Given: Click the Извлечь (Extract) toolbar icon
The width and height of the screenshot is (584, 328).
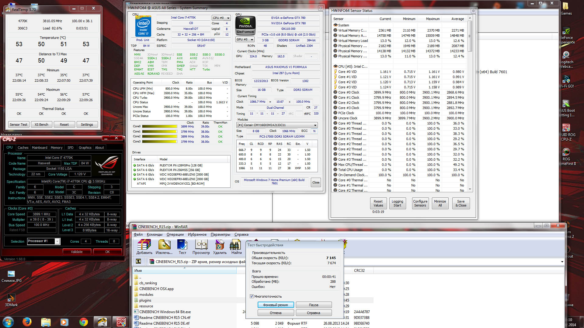Looking at the screenshot, I should (x=164, y=245).
